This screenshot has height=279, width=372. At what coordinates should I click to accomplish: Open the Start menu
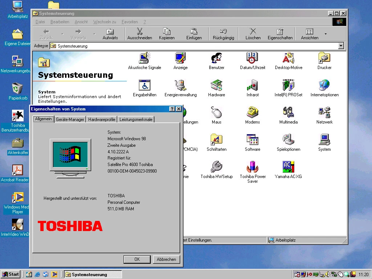point(11,274)
